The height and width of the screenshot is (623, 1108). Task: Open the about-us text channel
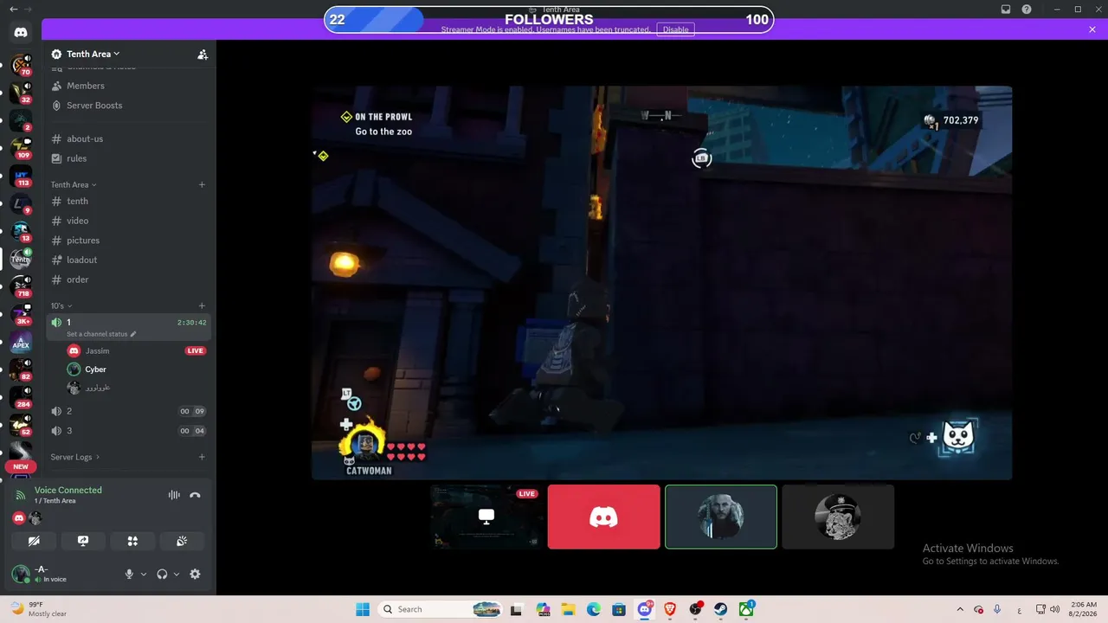tap(128, 138)
